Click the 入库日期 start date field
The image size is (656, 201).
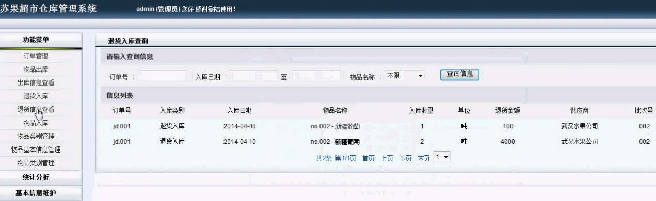pyautogui.click(x=254, y=76)
